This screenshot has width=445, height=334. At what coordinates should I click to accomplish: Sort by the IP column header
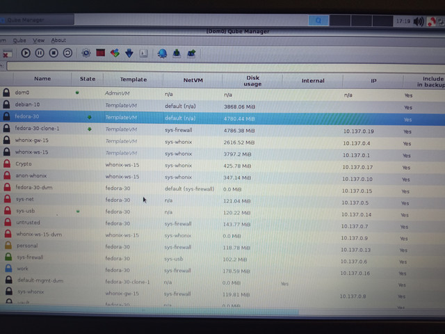click(x=373, y=81)
